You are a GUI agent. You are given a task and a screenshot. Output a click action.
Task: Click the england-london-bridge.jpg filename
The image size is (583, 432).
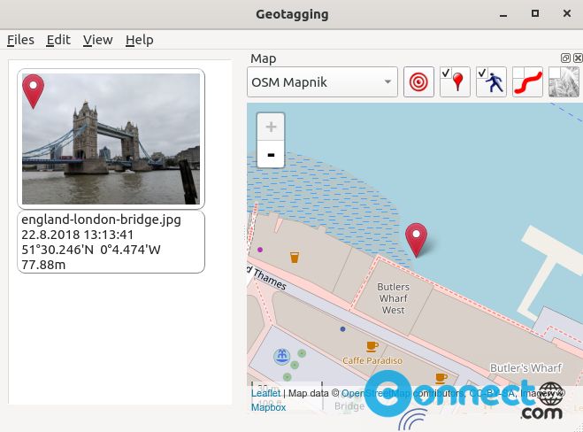[x=101, y=220]
